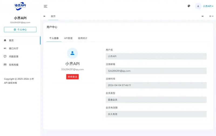Click the 小齐API logo in sidebar
This screenshot has width=216, height=136.
coord(20,6)
